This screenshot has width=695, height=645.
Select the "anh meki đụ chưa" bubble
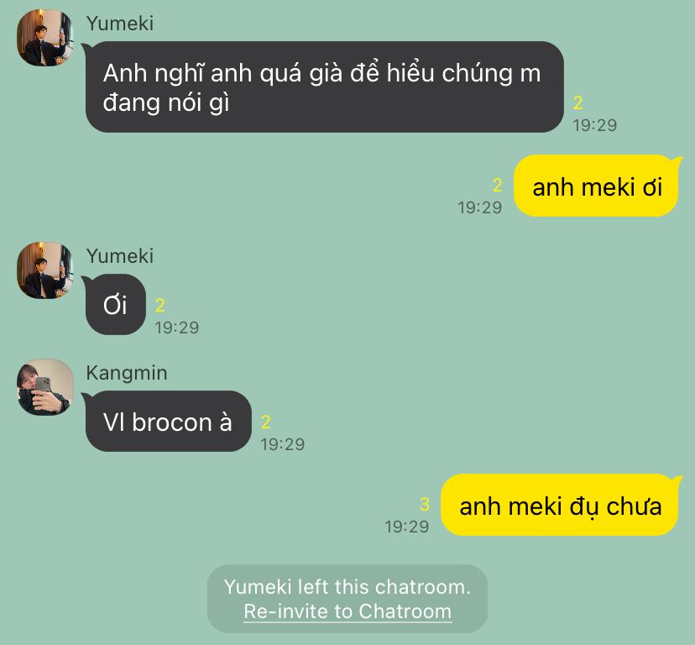pyautogui.click(x=561, y=505)
